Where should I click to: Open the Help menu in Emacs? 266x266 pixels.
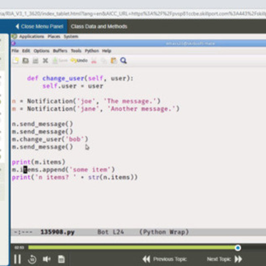point(106,51)
